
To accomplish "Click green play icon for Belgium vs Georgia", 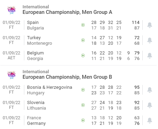I will tap(83, 55).
